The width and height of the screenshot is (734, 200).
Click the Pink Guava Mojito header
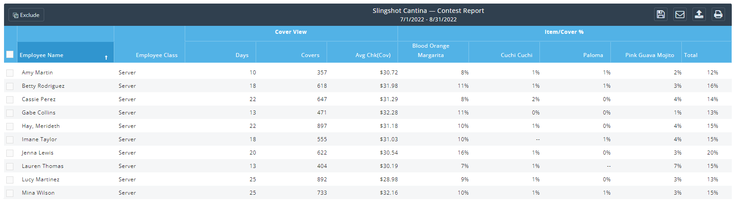pos(649,55)
